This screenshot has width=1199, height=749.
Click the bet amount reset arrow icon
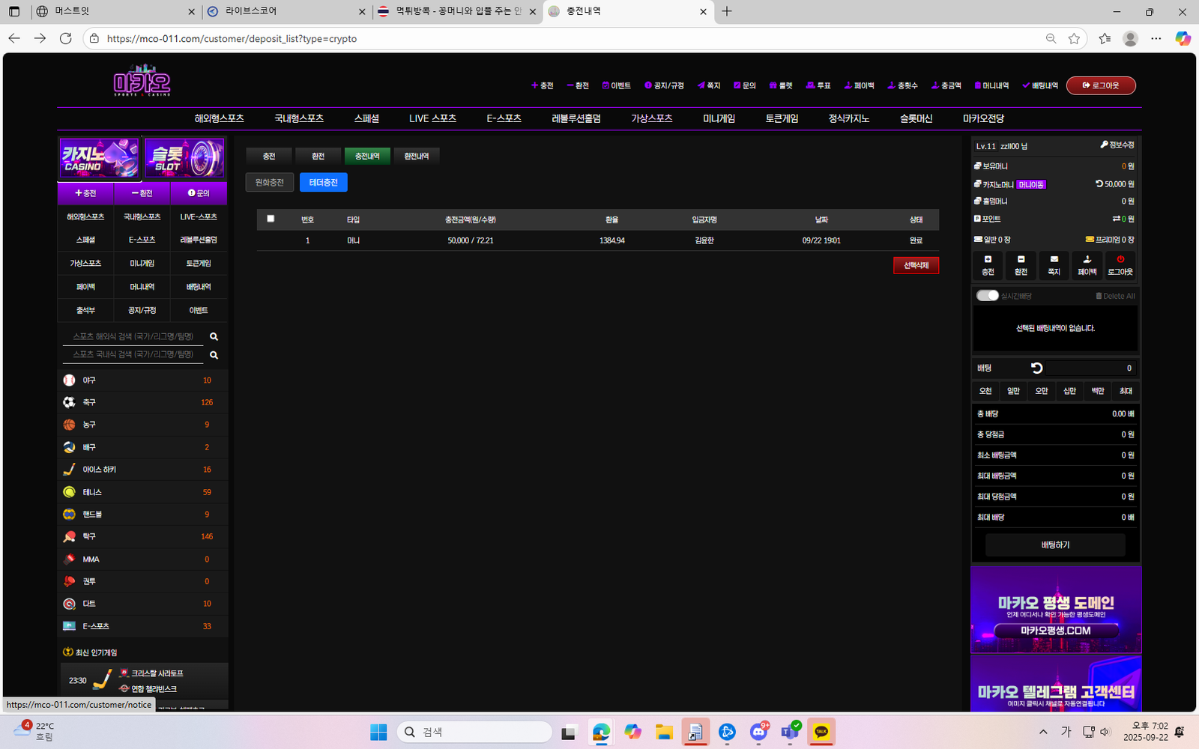(1036, 368)
